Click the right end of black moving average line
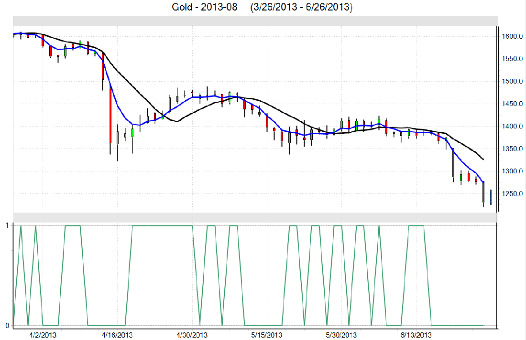 483,159
